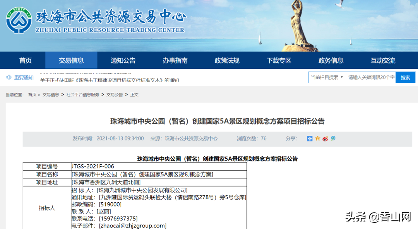Open the 交易信息 nav tab
Viewport: 418px width, 229px height.
(x=71, y=60)
